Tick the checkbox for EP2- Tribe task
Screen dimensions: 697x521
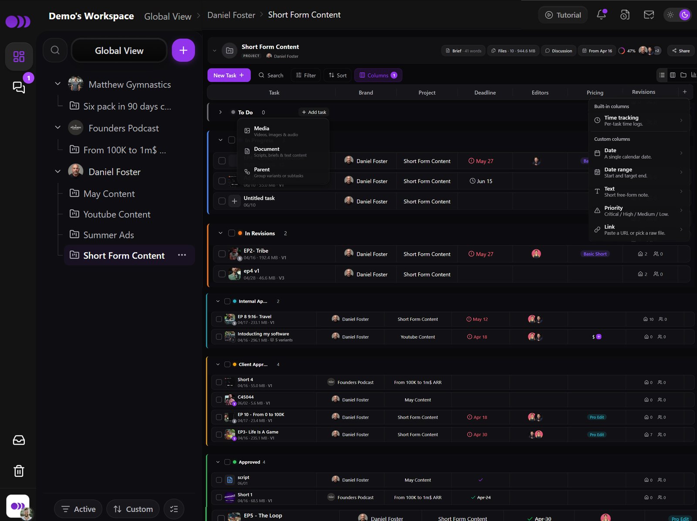[x=222, y=254]
